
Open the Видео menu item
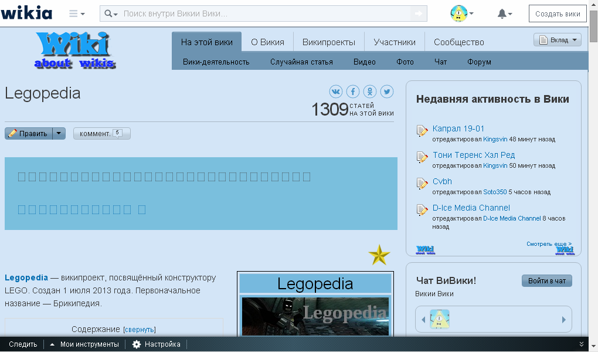point(364,62)
